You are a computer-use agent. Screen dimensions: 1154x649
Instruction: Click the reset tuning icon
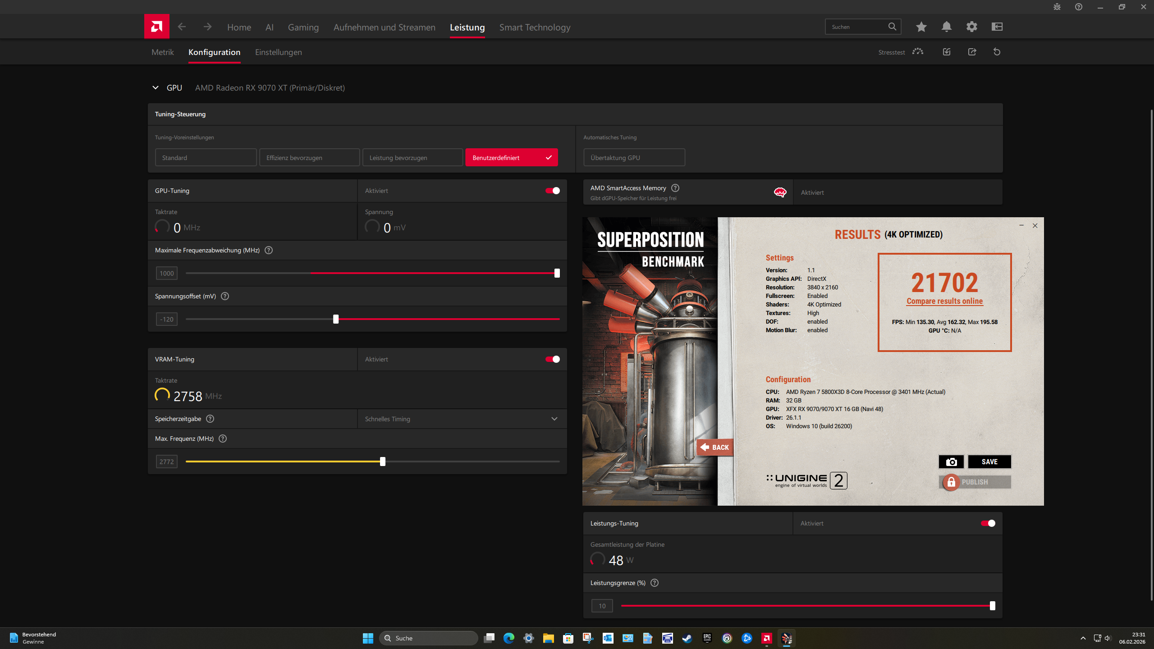[997, 52]
